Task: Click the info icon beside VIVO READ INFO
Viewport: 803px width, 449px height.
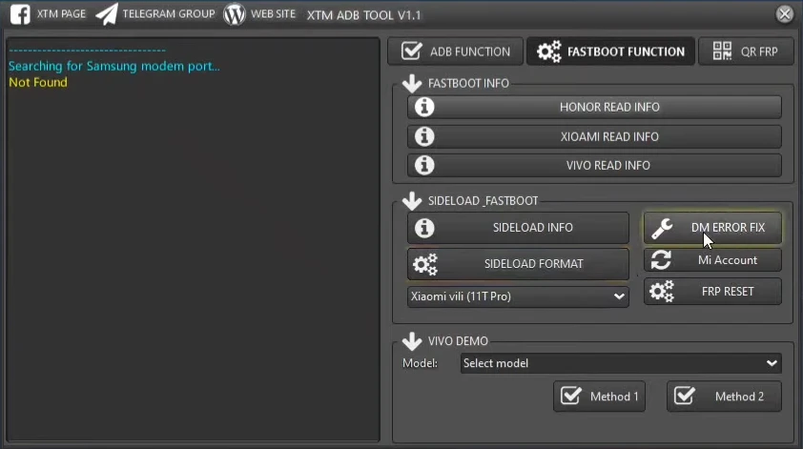Action: tap(424, 165)
